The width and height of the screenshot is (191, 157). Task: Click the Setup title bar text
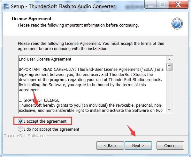[x=63, y=6]
